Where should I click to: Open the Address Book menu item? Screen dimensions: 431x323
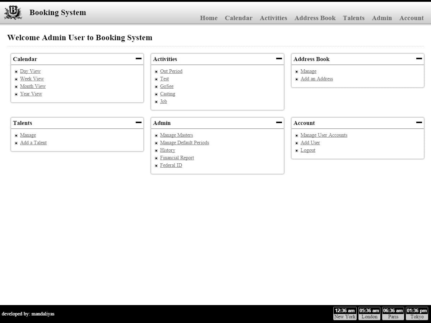click(x=315, y=18)
